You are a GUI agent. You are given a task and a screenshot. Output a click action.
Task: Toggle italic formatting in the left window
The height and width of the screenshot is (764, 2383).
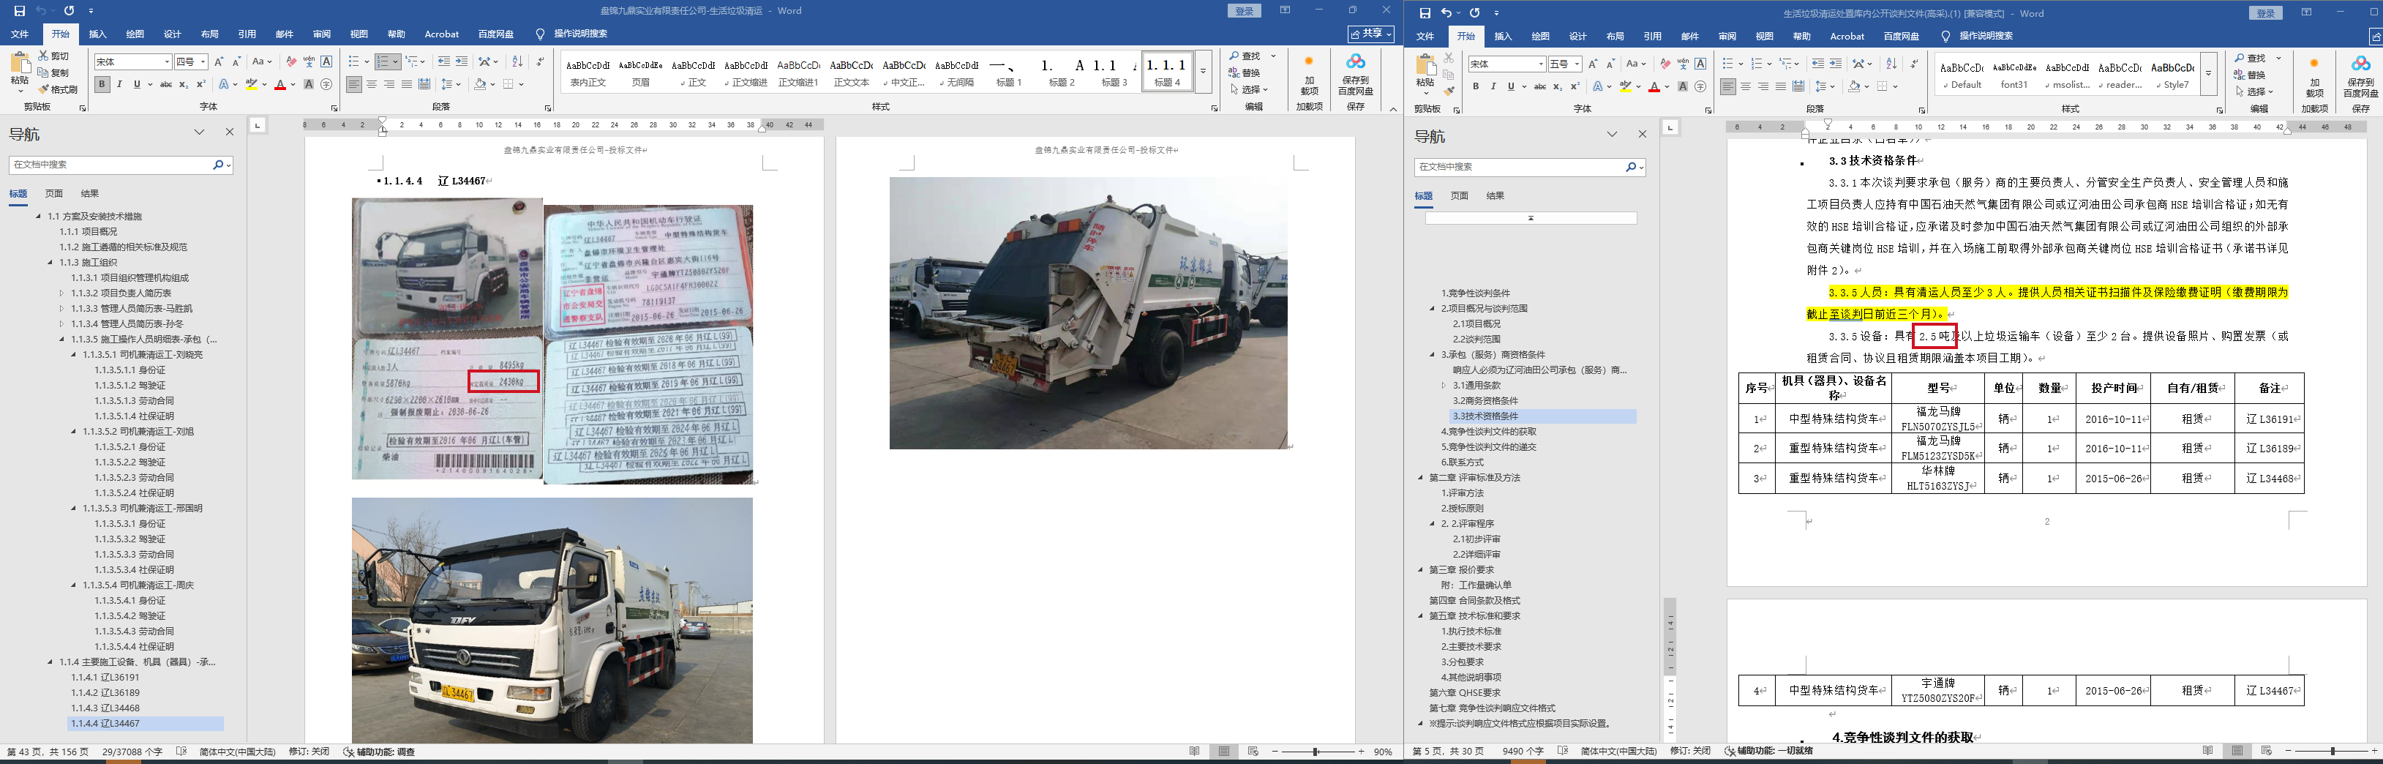119,84
